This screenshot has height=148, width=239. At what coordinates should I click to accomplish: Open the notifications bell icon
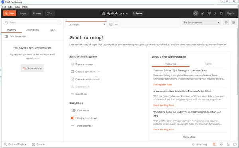215,13
